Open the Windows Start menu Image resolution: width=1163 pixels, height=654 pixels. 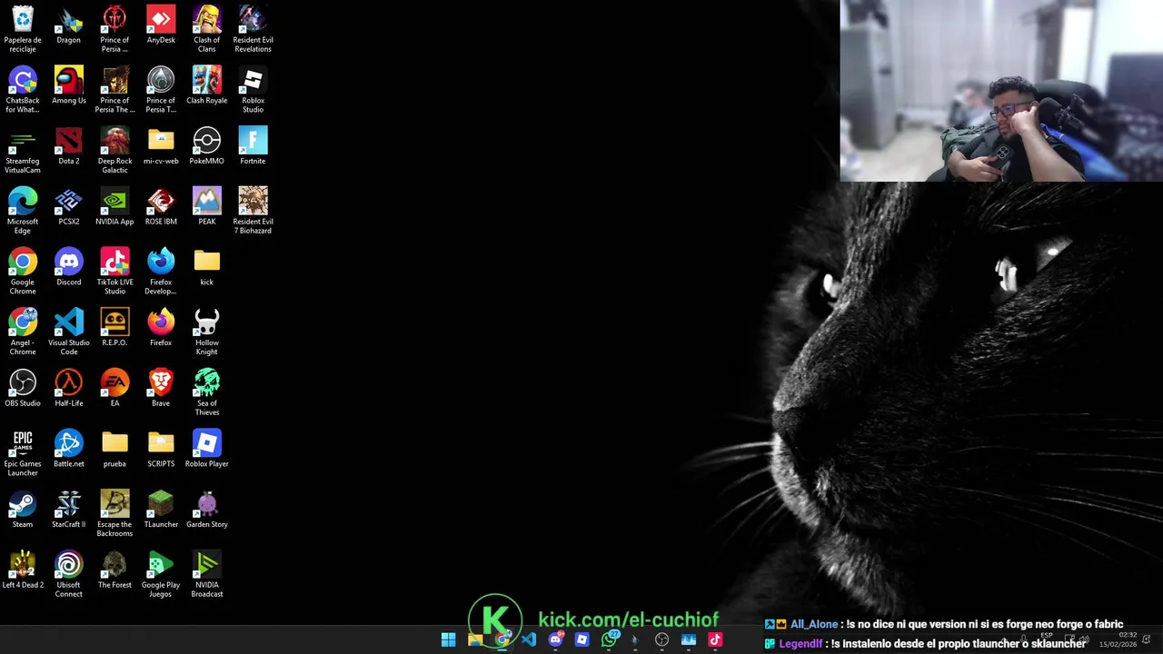point(448,639)
